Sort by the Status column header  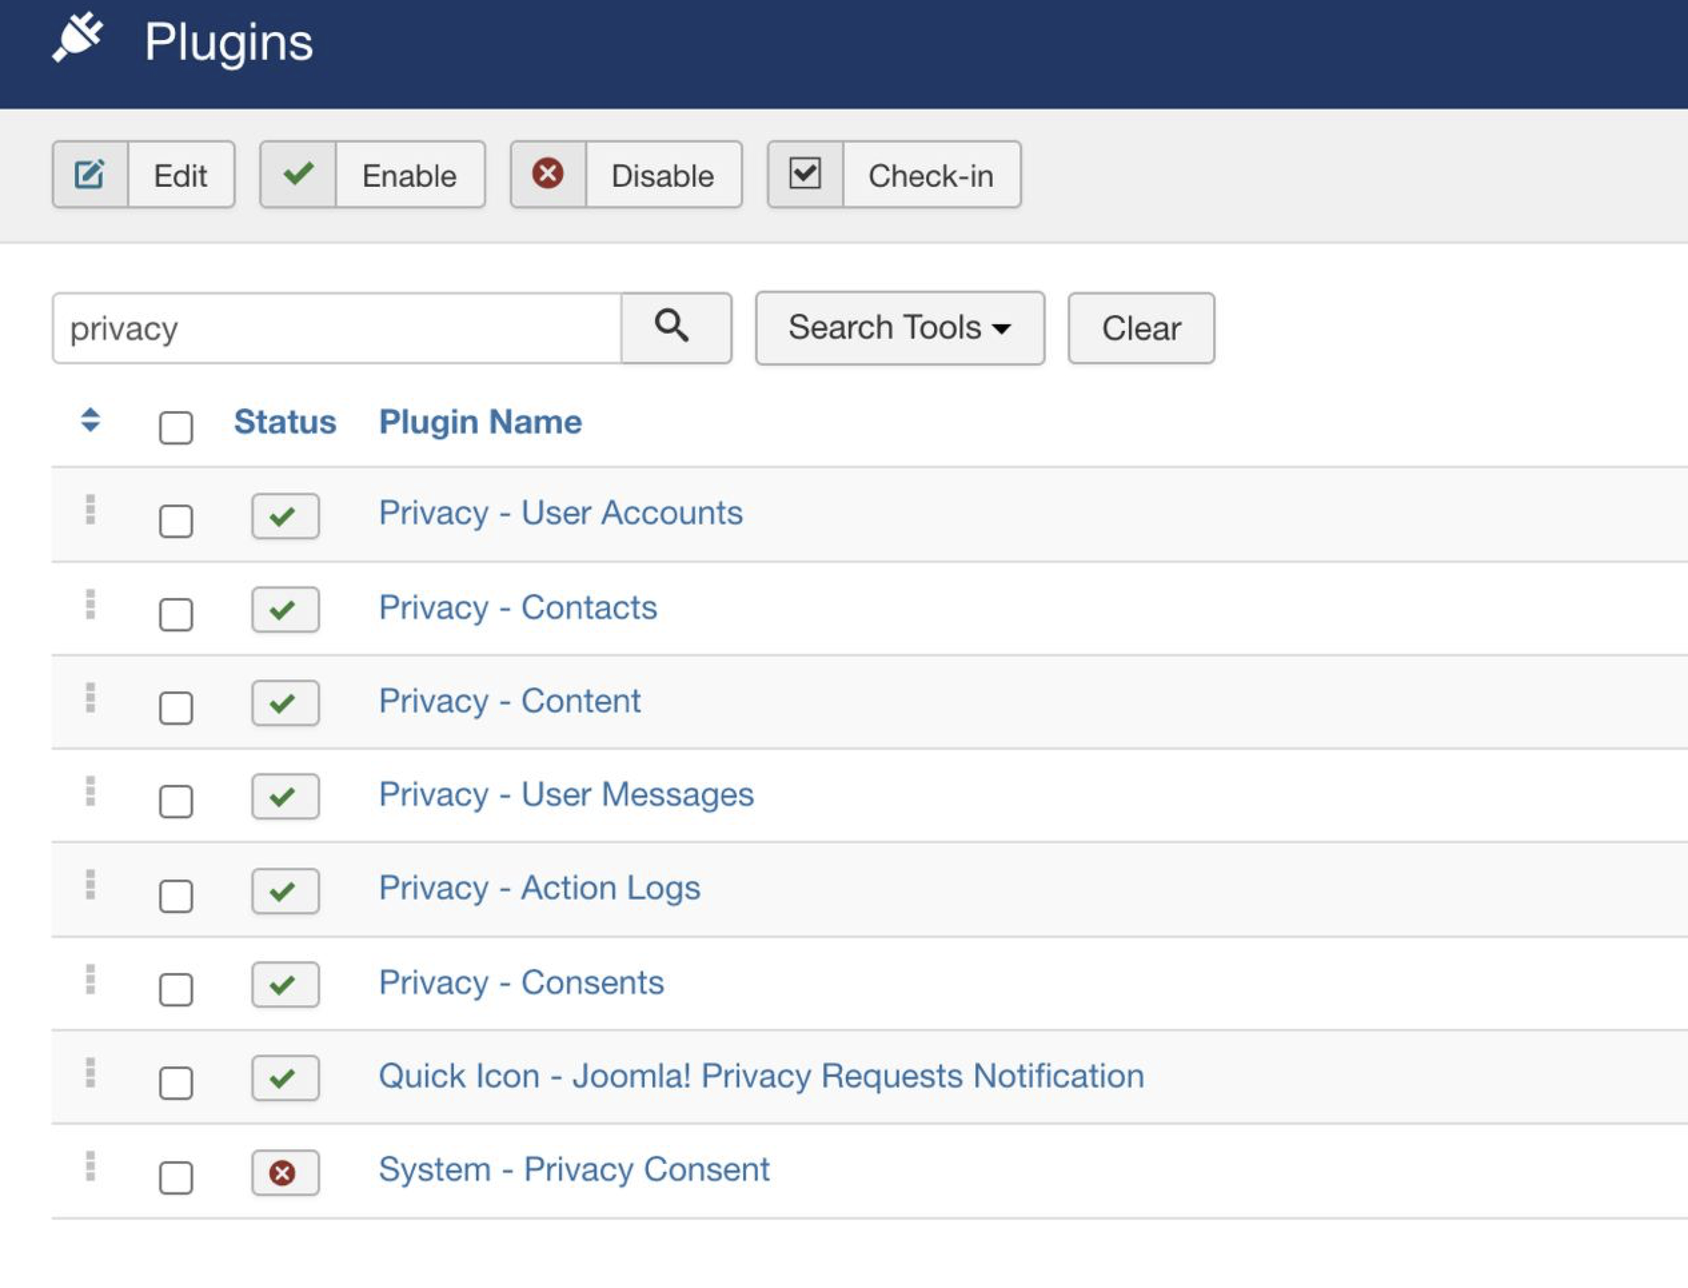click(x=284, y=422)
